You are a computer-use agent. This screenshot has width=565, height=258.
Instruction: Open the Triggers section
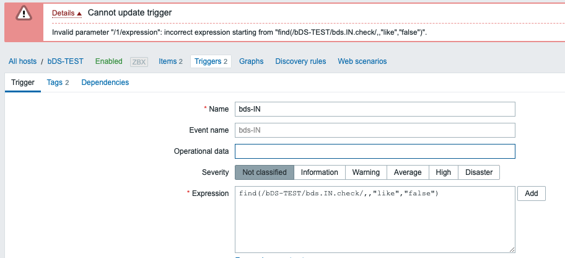click(211, 61)
